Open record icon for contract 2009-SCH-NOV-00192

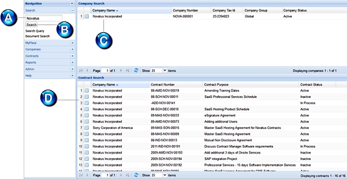click(x=87, y=165)
